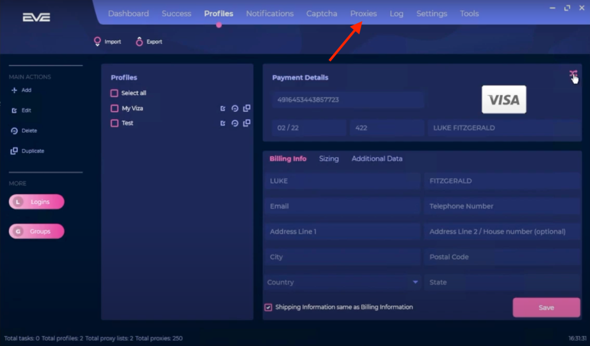
Task: Click the Save button
Action: click(x=546, y=307)
